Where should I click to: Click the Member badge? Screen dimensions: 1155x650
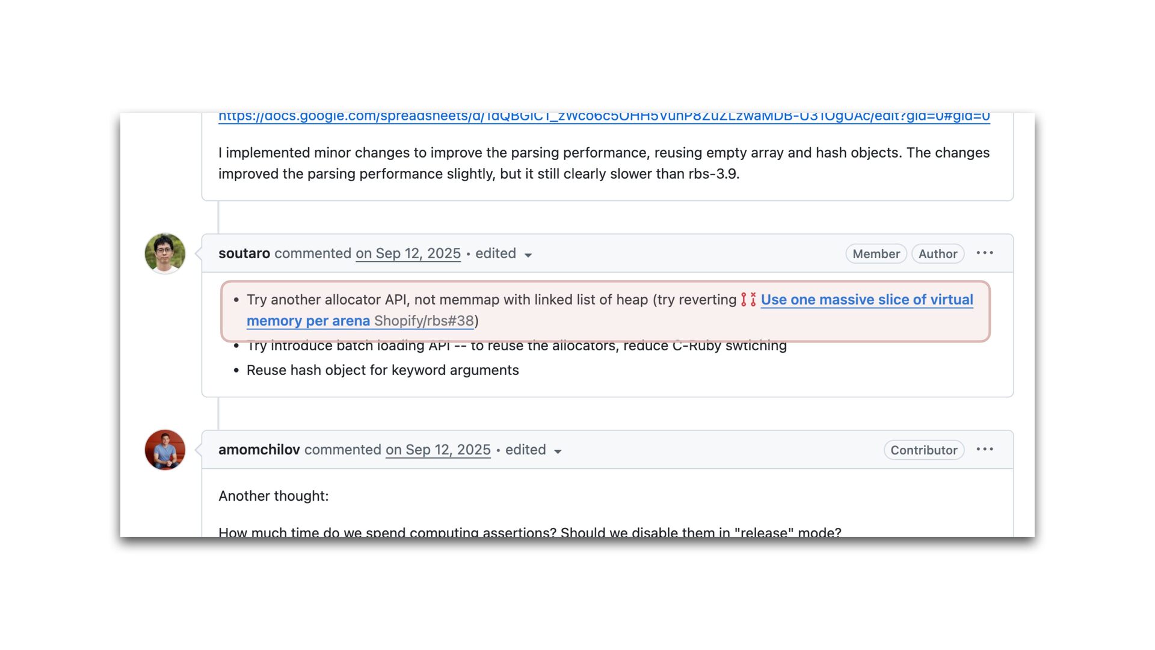[x=876, y=254]
